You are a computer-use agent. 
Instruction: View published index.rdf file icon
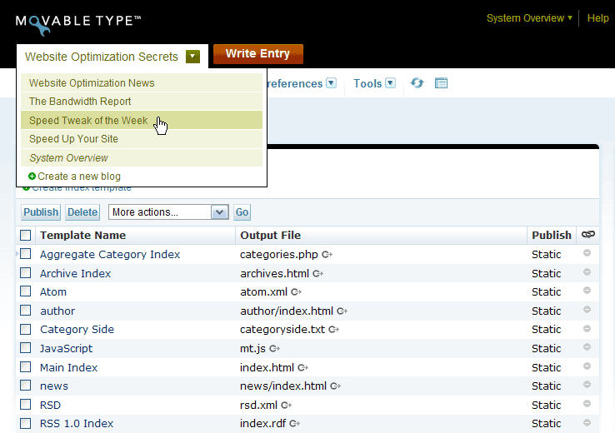[294, 424]
